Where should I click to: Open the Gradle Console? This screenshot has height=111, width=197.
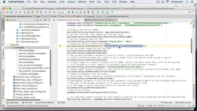tap(183, 103)
